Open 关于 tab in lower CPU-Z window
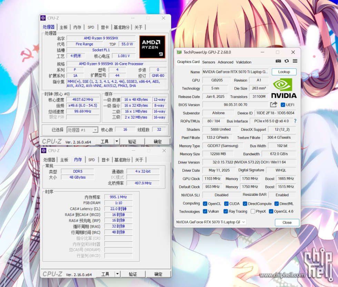This screenshot has height=287, width=338. pyautogui.click(x=139, y=160)
